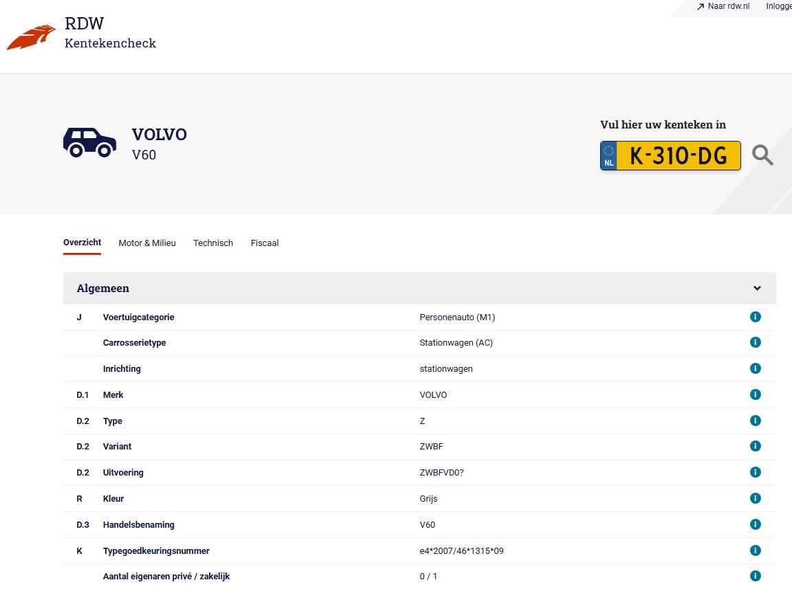Click info icon for Kleur row
The image size is (792, 591).
coord(756,498)
